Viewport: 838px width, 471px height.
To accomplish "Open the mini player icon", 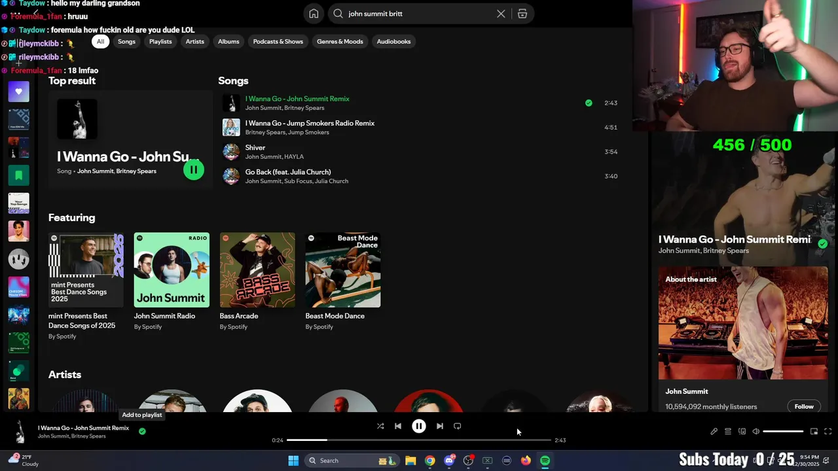I will (x=814, y=432).
